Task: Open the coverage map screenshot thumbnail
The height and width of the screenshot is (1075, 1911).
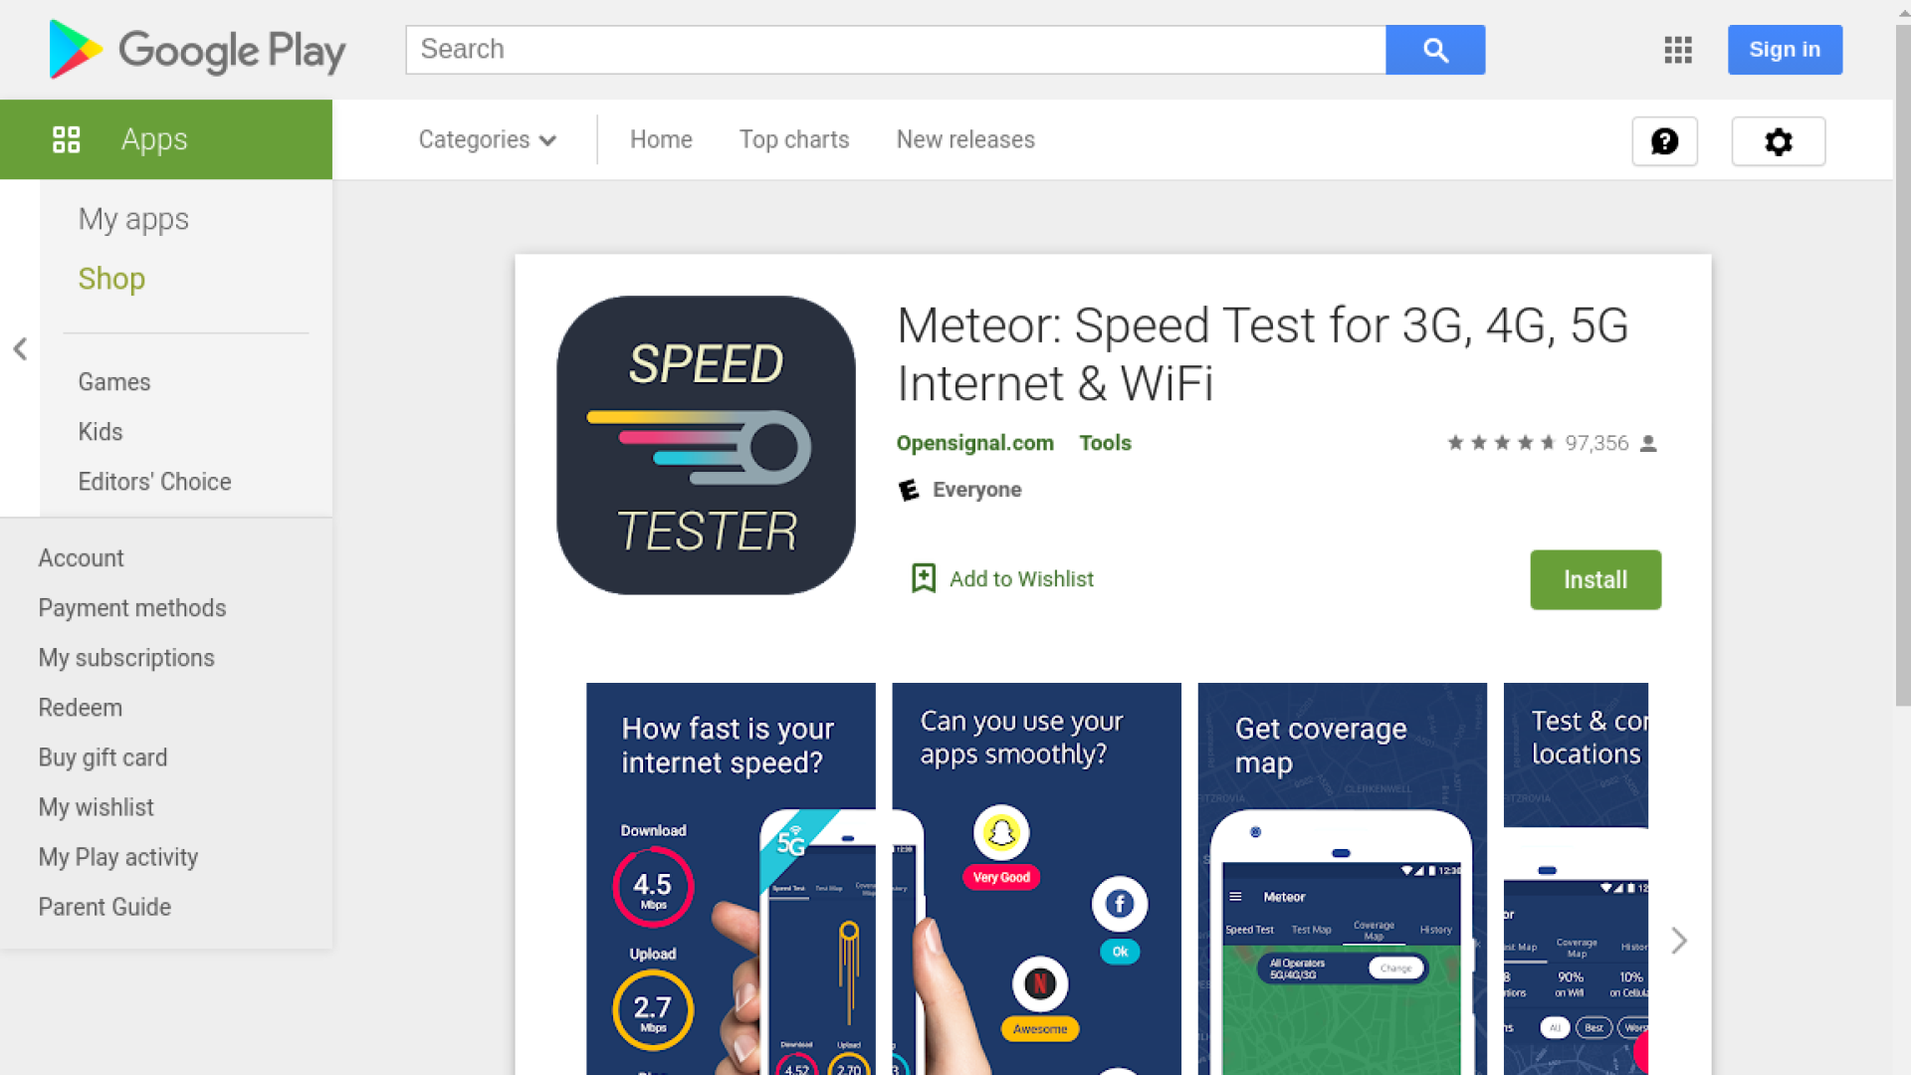Action: (1342, 879)
